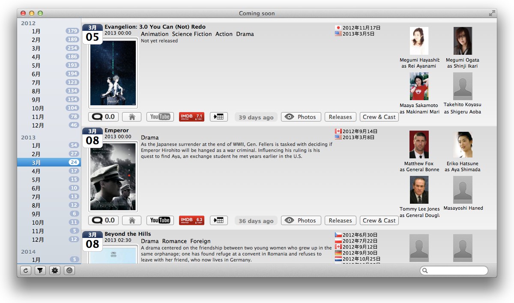Click Tommy Lee Jones's cast photo

(419, 190)
